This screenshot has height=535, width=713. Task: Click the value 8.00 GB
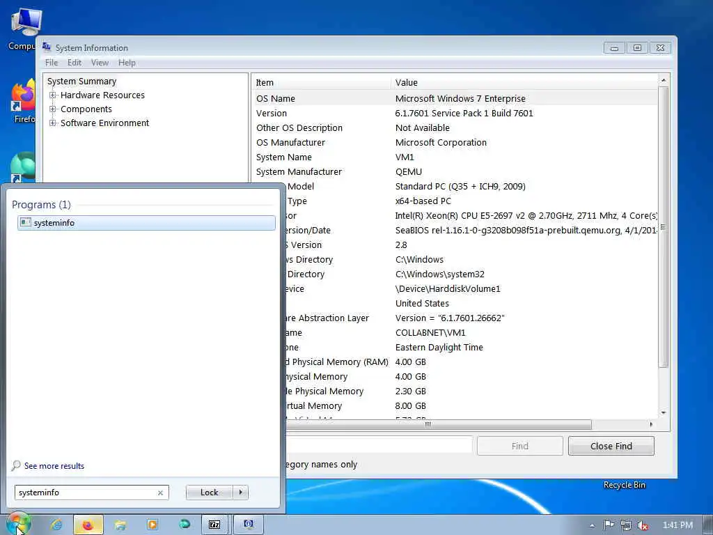point(410,406)
